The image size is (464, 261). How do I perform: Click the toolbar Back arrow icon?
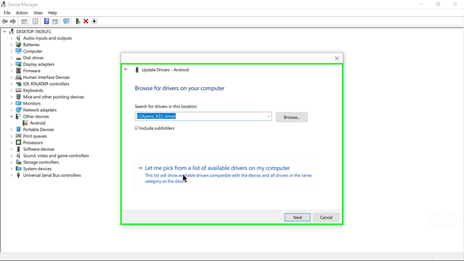pos(5,21)
